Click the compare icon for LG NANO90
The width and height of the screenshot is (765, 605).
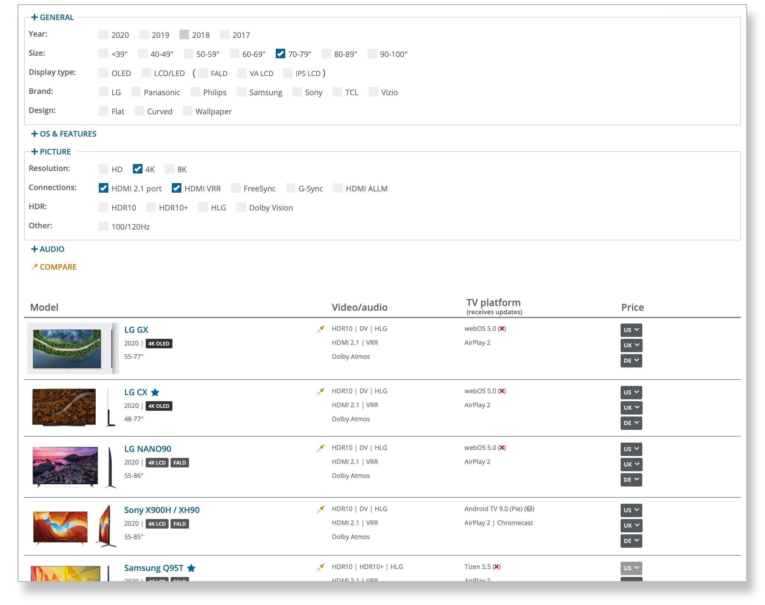pos(320,448)
